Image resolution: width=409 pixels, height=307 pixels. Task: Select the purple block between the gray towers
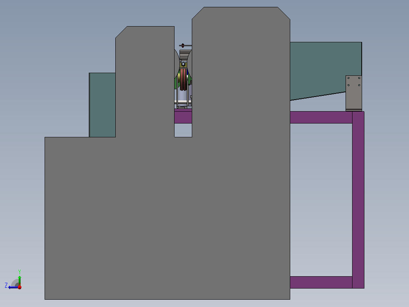pyautogui.click(x=183, y=116)
